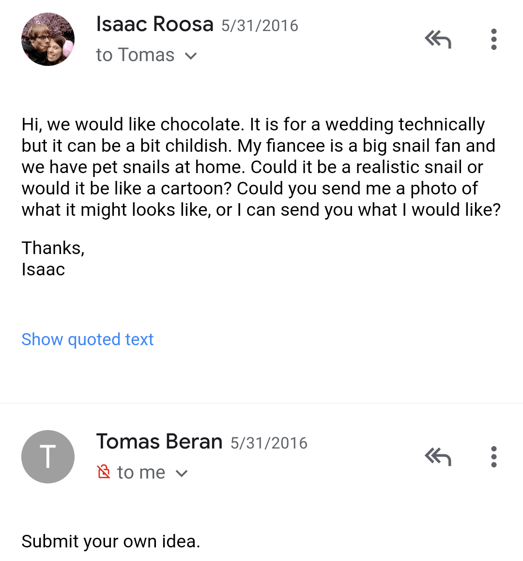
Task: Click the sender name Isaac Roosa
Action: (154, 24)
